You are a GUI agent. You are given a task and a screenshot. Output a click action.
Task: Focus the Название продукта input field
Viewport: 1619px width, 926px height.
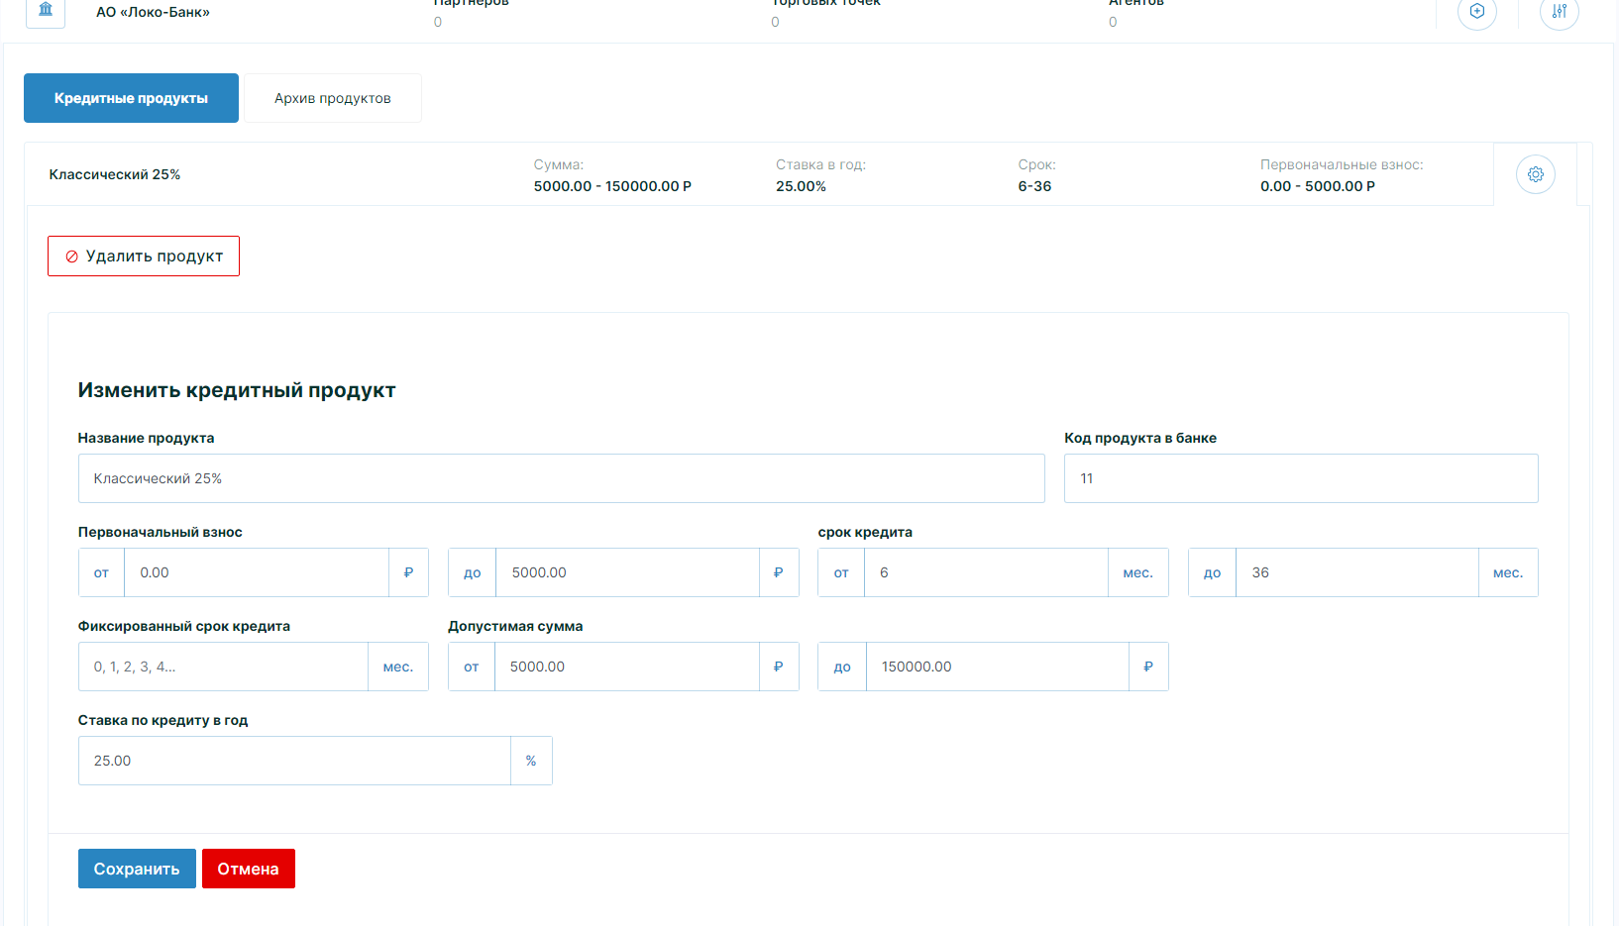tap(561, 478)
